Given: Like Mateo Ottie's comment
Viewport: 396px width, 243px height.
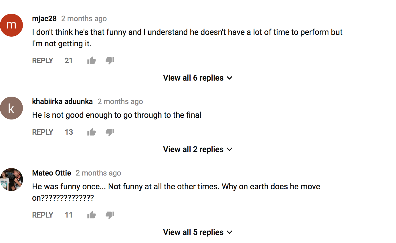Looking at the screenshot, I should tap(92, 215).
